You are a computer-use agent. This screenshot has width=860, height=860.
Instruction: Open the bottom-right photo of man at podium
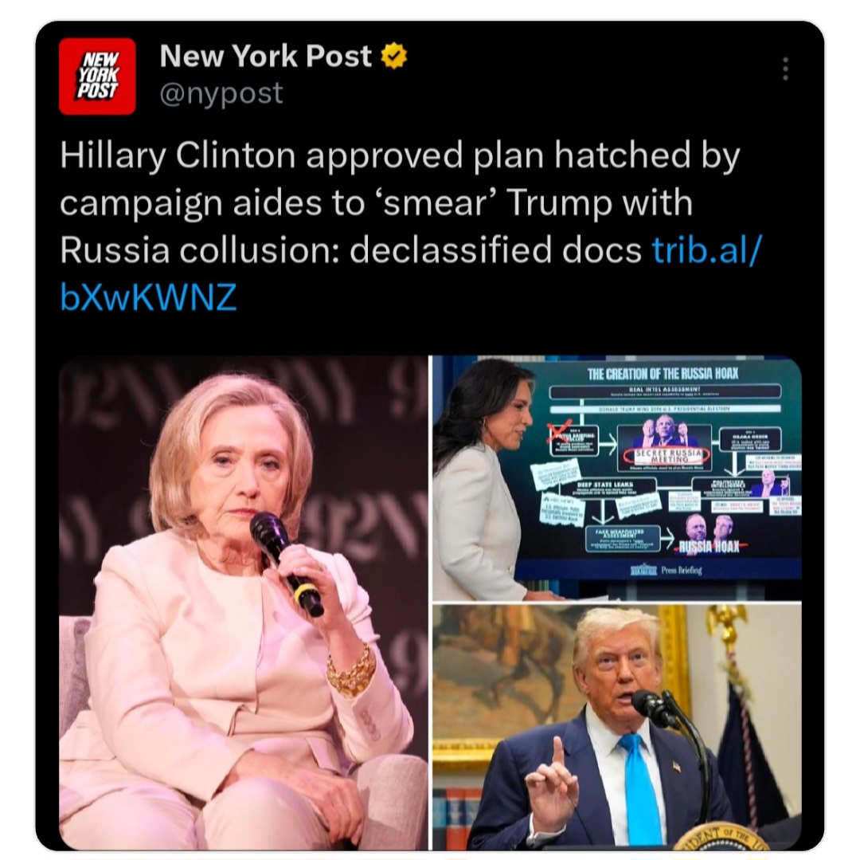[x=617, y=728]
